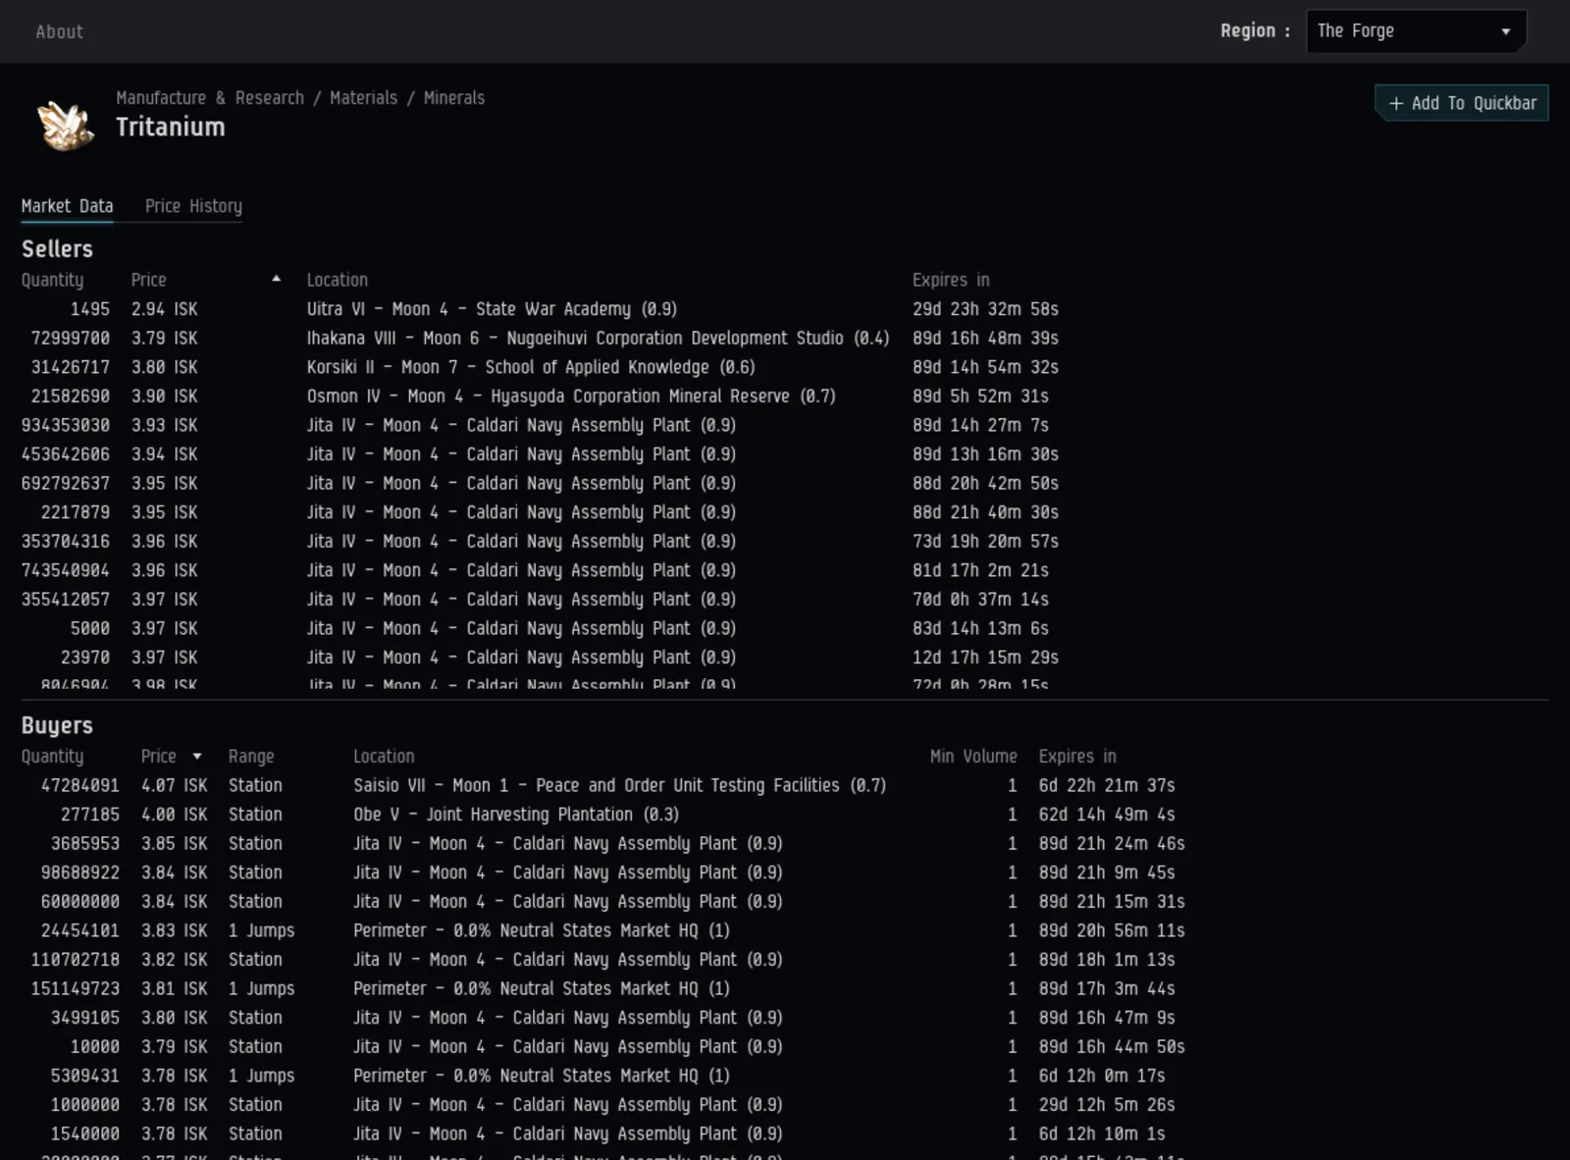The width and height of the screenshot is (1570, 1160).
Task: Click buyer quantity 60000000
Action: click(80, 901)
